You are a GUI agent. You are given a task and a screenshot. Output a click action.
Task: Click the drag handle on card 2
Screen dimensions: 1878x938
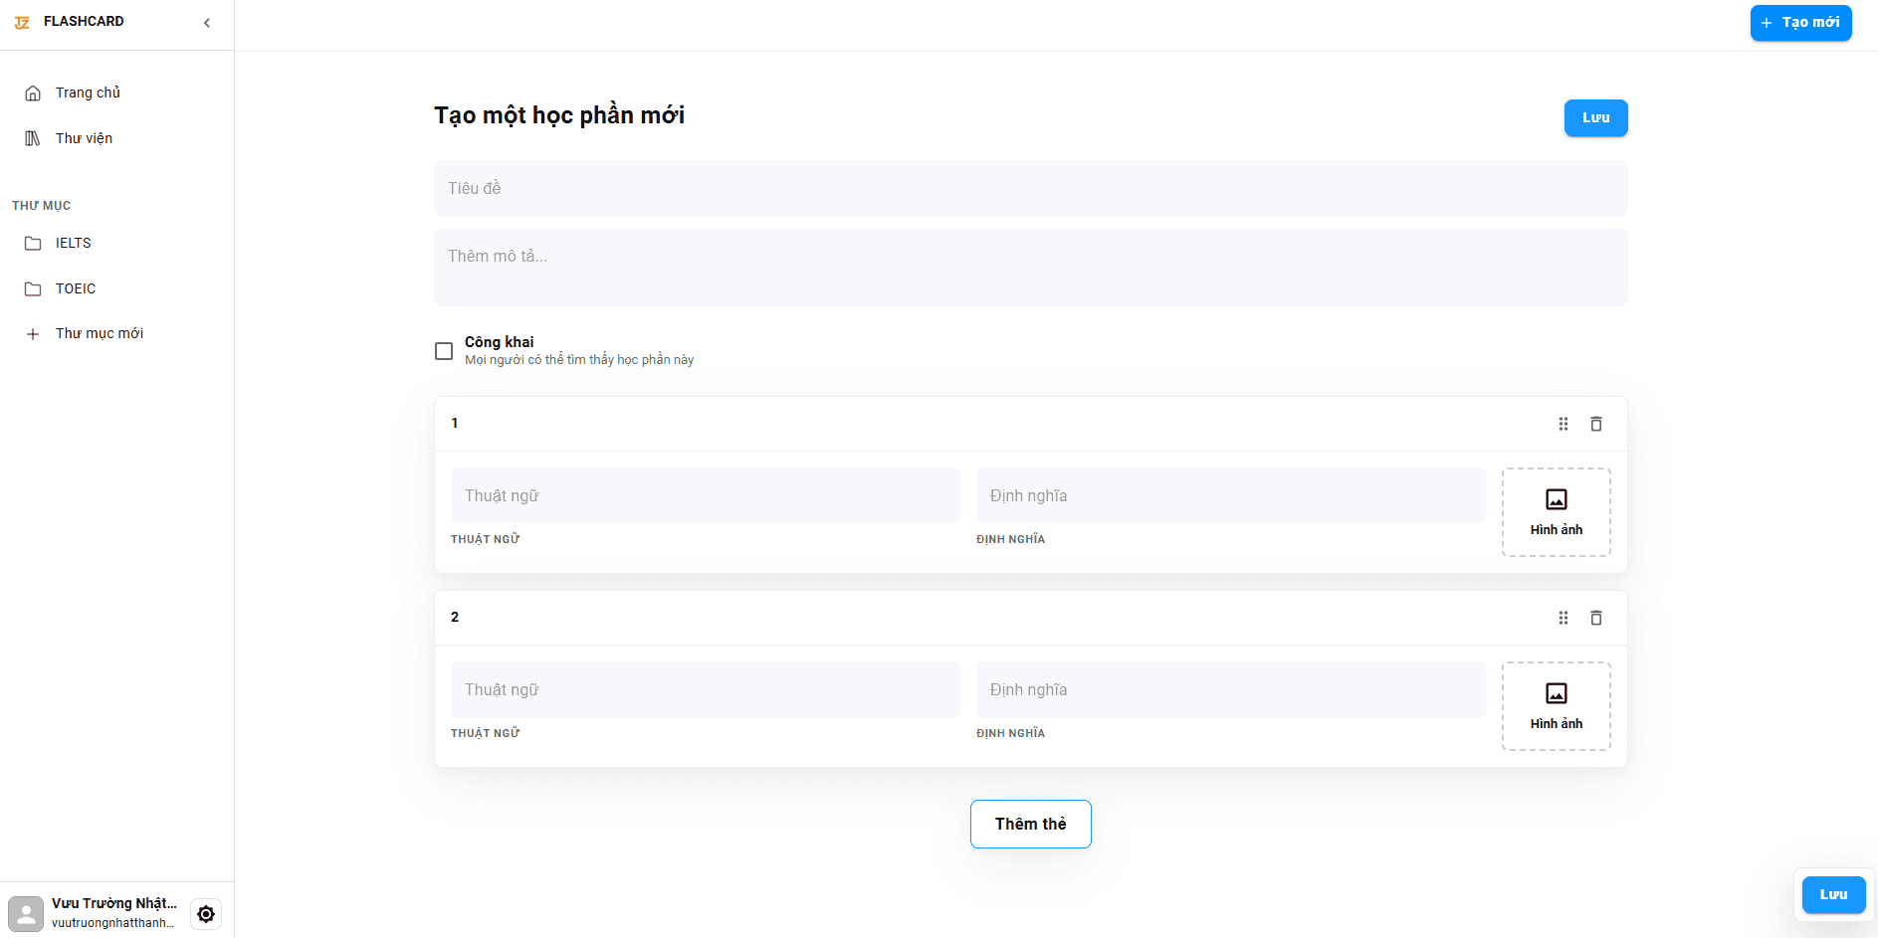1563,618
